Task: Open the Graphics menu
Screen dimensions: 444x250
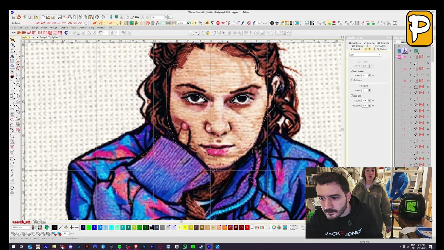Action: tap(82, 28)
